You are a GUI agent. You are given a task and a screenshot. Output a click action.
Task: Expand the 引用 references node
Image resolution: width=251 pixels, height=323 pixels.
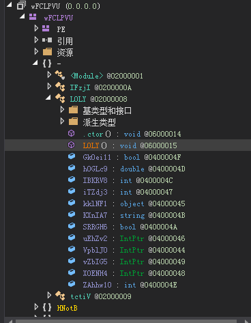coord(36,40)
